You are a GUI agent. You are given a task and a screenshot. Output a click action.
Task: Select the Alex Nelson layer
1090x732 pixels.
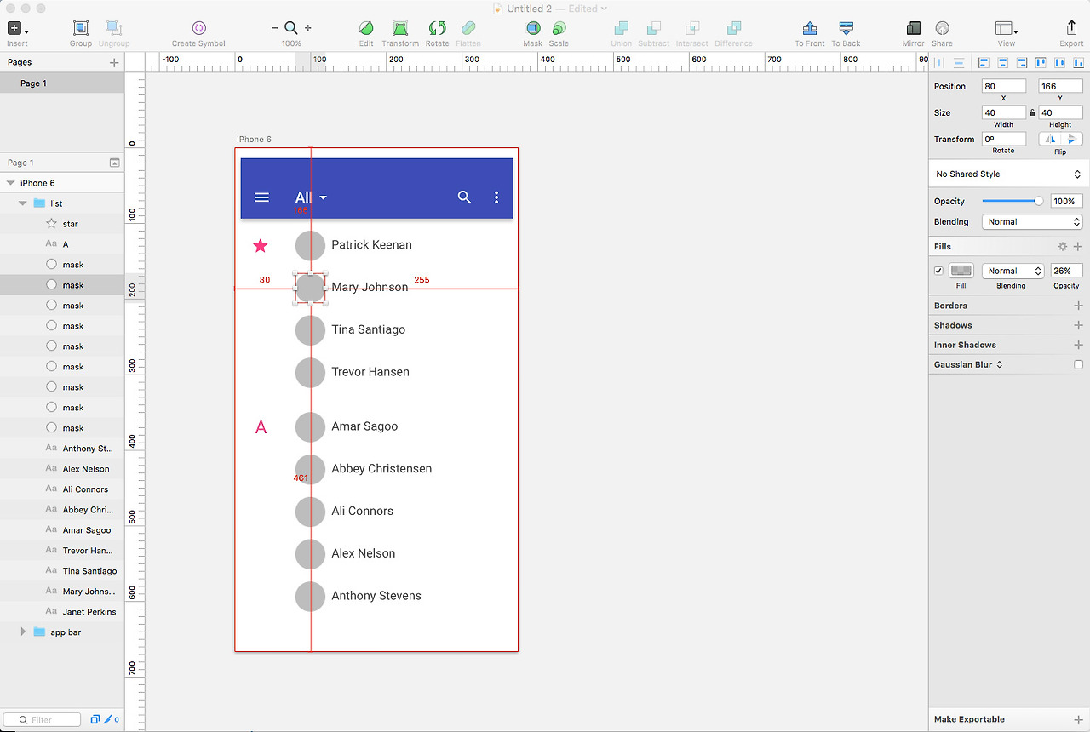(62, 469)
